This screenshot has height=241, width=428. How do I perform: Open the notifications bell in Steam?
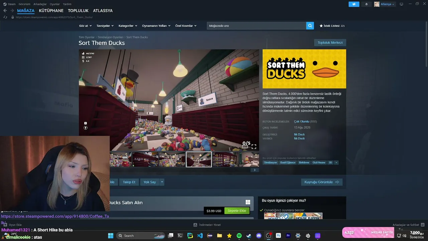coord(366,4)
